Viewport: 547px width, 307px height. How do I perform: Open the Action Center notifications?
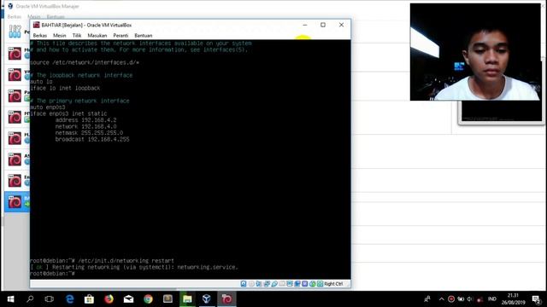pos(537,299)
